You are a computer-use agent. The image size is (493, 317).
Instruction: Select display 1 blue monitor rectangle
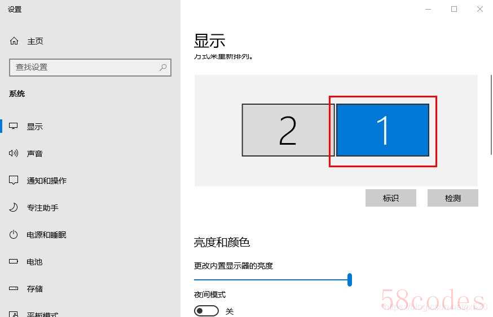coord(382,130)
